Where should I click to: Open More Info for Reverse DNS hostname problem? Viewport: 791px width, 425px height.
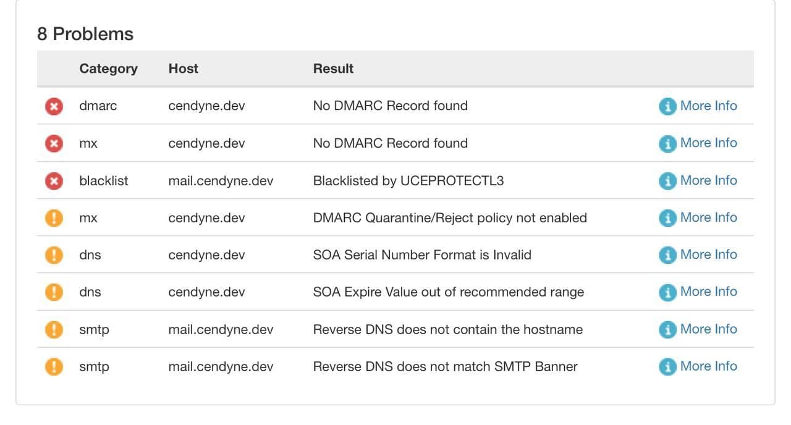pyautogui.click(x=708, y=329)
